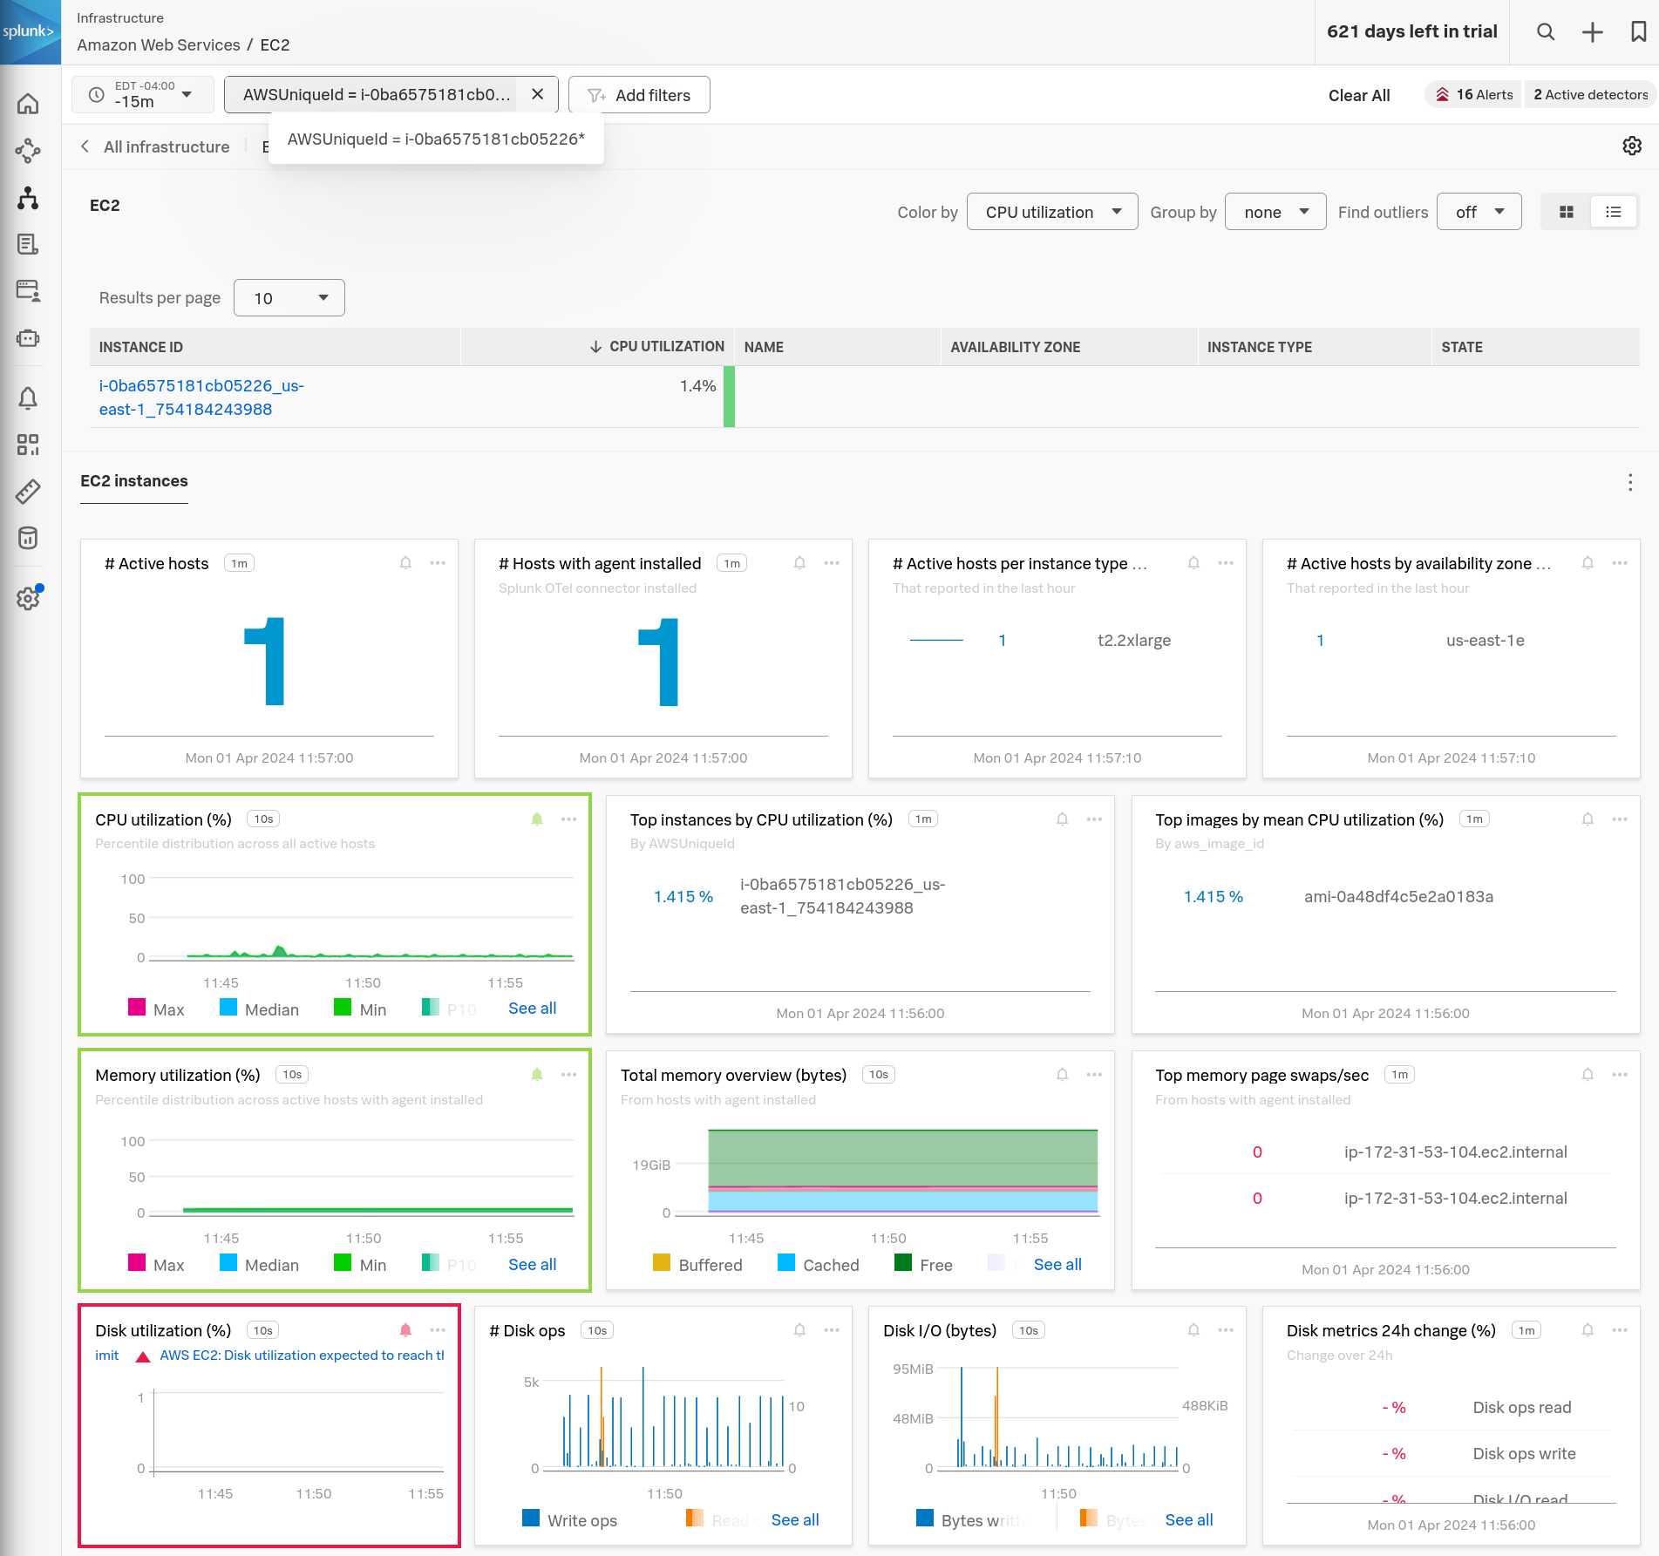Click alert bell on CPU utilization chart
Image resolution: width=1659 pixels, height=1556 pixels.
[x=537, y=819]
